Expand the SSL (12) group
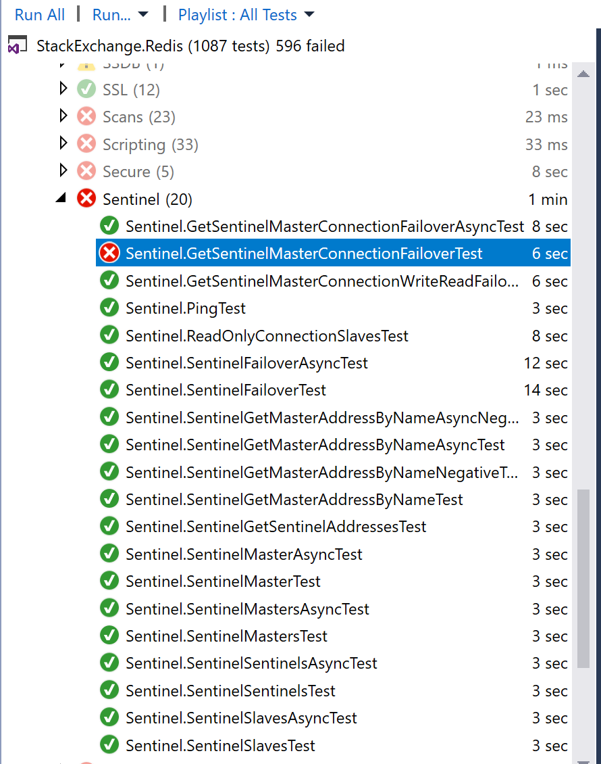 63,88
